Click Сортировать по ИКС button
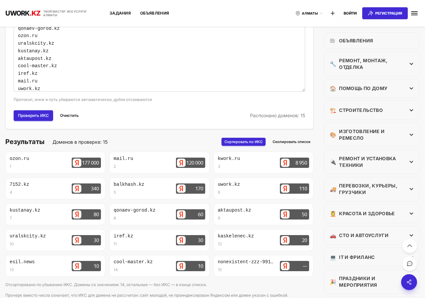 tap(243, 142)
